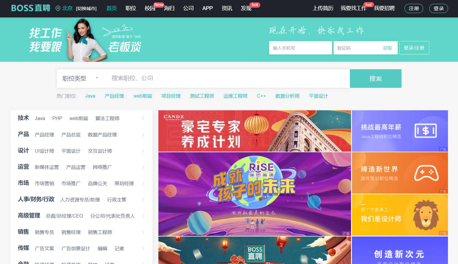Screen dimensions: 458x264
Task: Open the 资讯 navigation item
Action: click(x=227, y=8)
